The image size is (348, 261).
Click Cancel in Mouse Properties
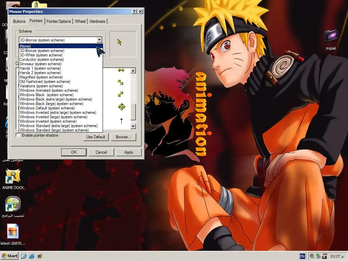point(101,152)
